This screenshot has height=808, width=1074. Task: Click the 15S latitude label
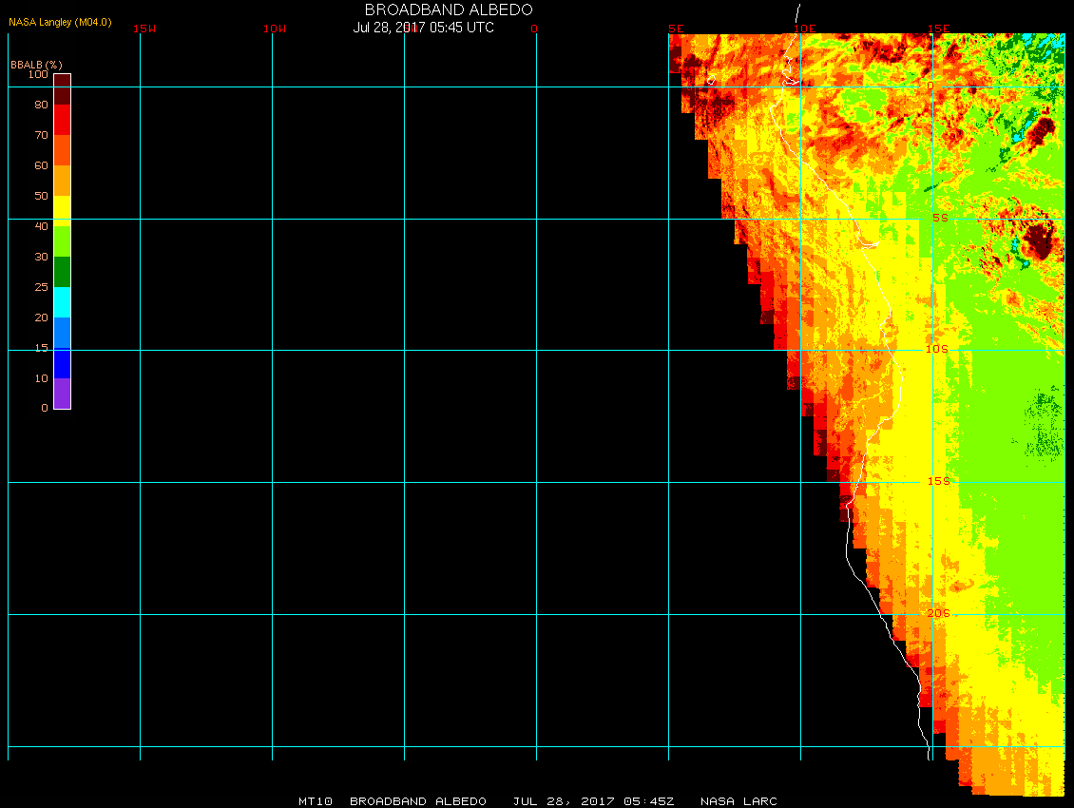pyautogui.click(x=937, y=481)
